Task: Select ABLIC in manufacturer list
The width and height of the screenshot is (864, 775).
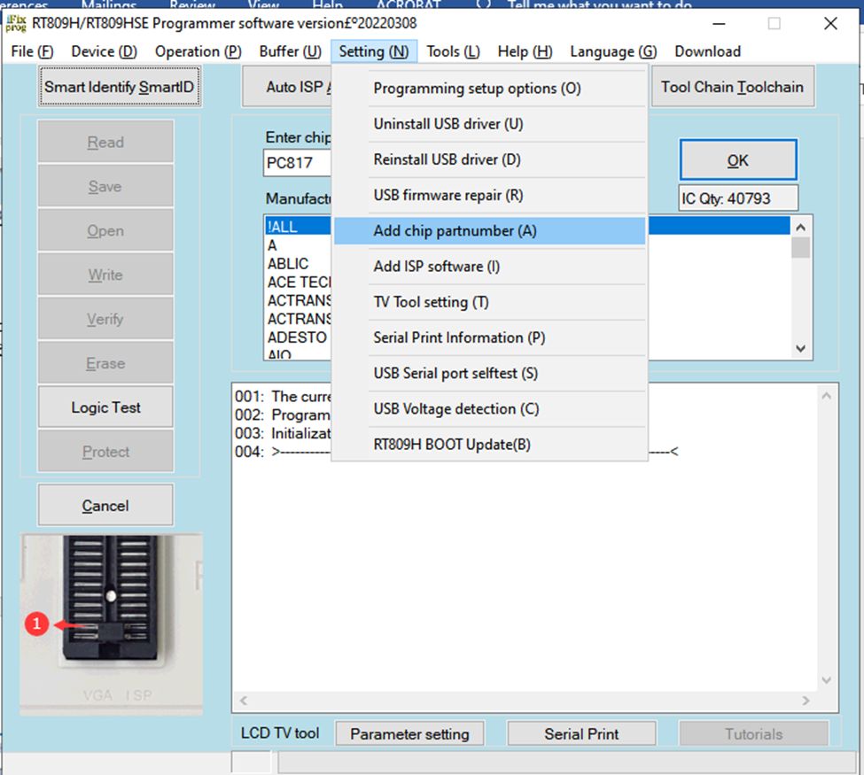Action: click(x=288, y=264)
